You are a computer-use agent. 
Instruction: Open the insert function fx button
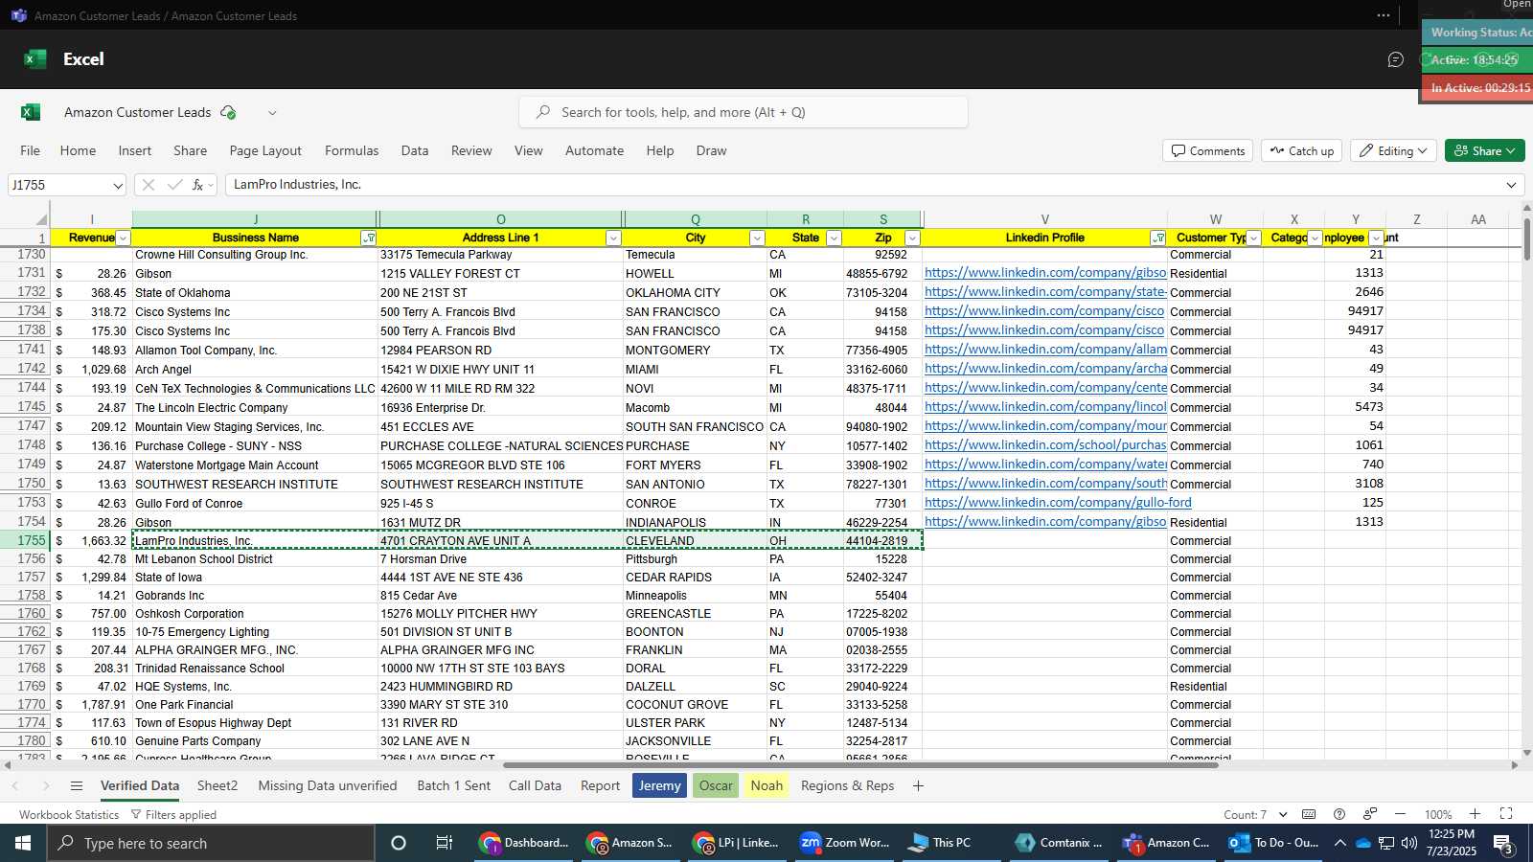[198, 185]
